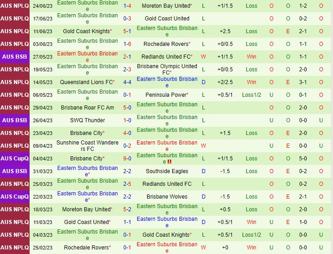Image resolution: width=333 pixels, height=254 pixels.
Task: Click the 0-1 score dated 04/03/23
Action: [127, 235]
